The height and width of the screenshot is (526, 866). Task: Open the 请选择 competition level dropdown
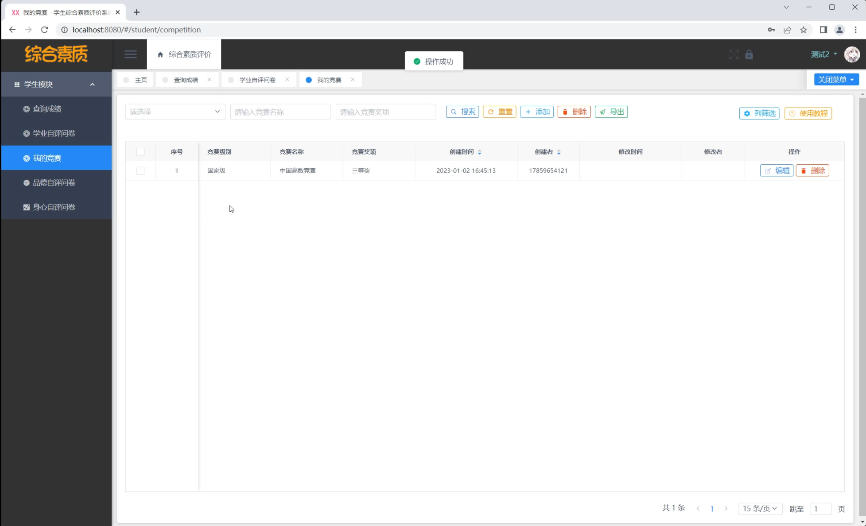pyautogui.click(x=175, y=112)
